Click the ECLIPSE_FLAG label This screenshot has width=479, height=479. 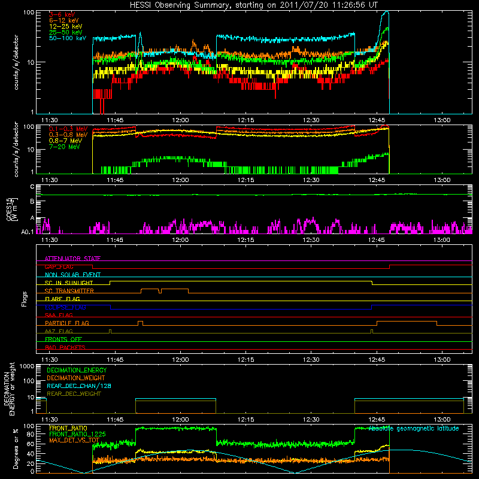click(65, 307)
